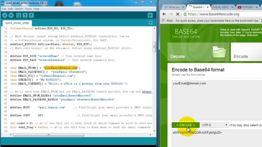
Task: Open the Tools menu in Arduino
Action: pos(28,9)
